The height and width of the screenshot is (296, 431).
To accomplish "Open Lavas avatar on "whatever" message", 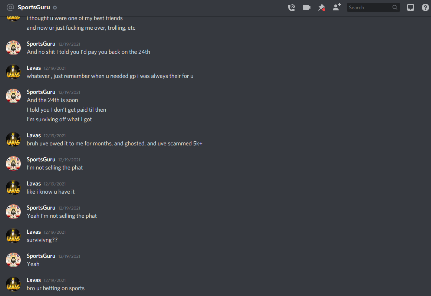I will point(13,72).
